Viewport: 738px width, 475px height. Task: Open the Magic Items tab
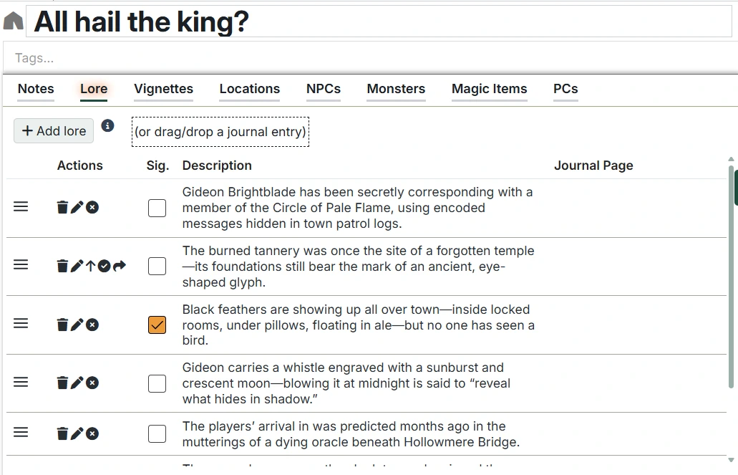click(489, 89)
